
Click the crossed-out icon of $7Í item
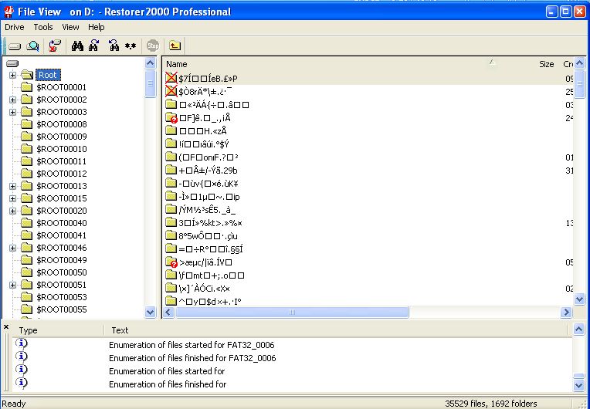coord(171,78)
